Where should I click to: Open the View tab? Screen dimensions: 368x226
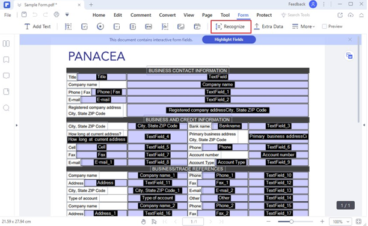tap(189, 15)
